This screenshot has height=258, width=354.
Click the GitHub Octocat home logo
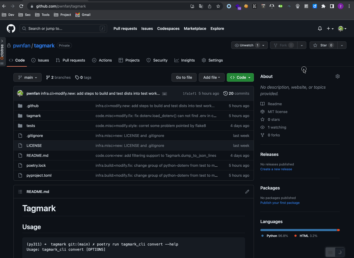pyautogui.click(x=11, y=28)
